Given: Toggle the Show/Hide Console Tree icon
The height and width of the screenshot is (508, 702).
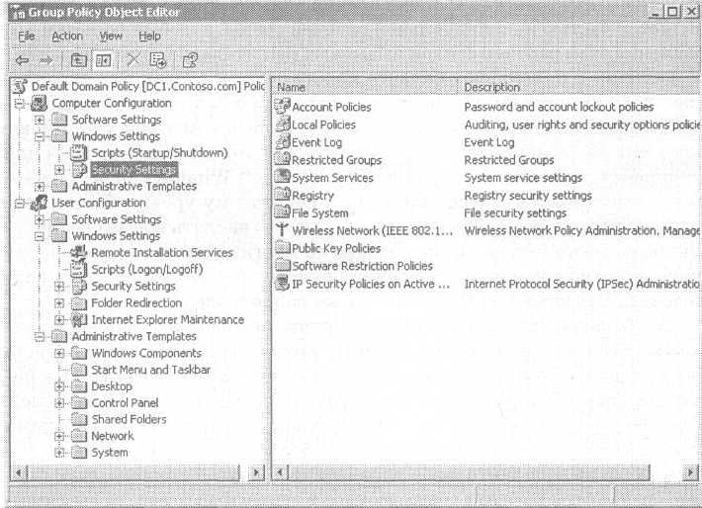Looking at the screenshot, I should tap(103, 60).
